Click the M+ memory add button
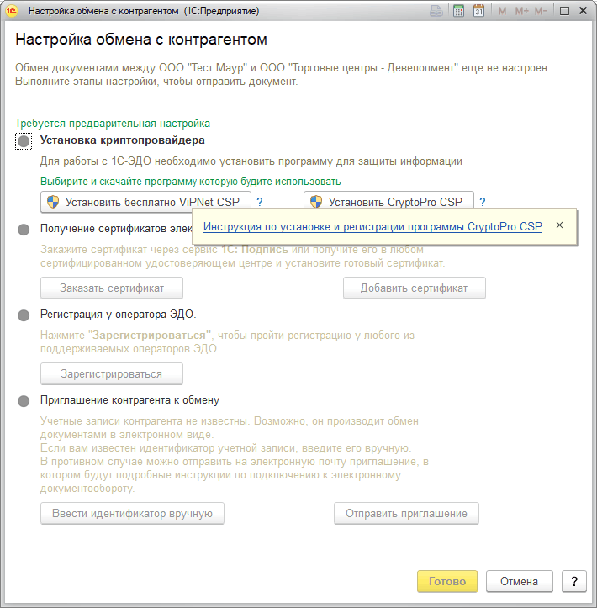The image size is (597, 608). point(522,11)
